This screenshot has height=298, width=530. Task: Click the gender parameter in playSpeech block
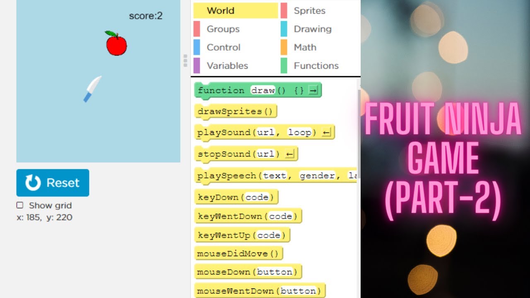[x=317, y=175]
